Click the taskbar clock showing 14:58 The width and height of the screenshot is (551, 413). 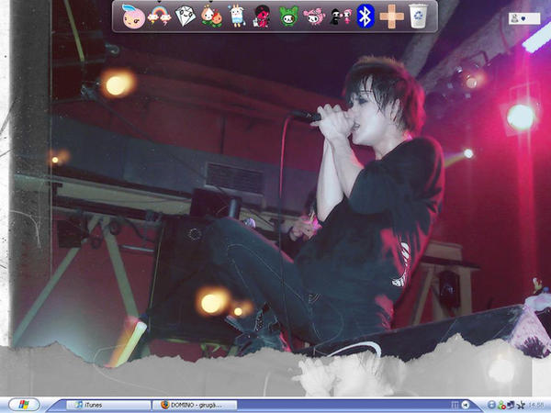[x=536, y=406]
